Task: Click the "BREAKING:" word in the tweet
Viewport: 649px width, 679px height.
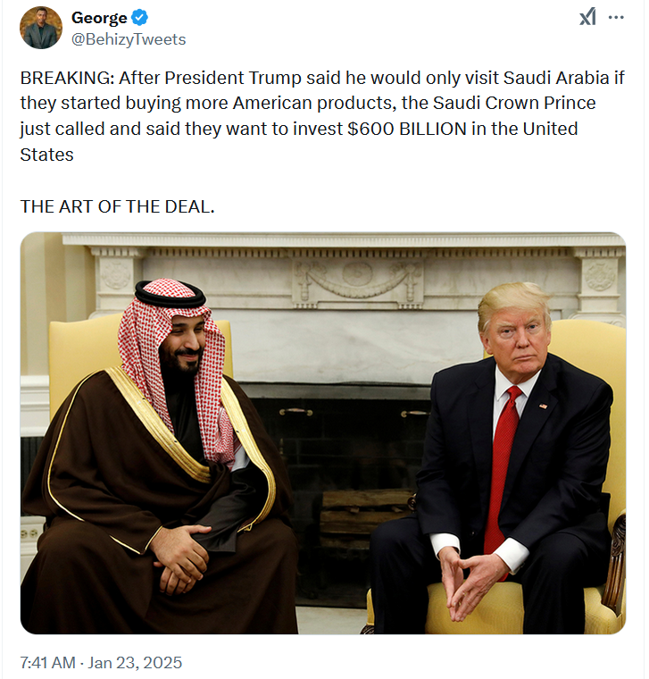Action: point(62,78)
